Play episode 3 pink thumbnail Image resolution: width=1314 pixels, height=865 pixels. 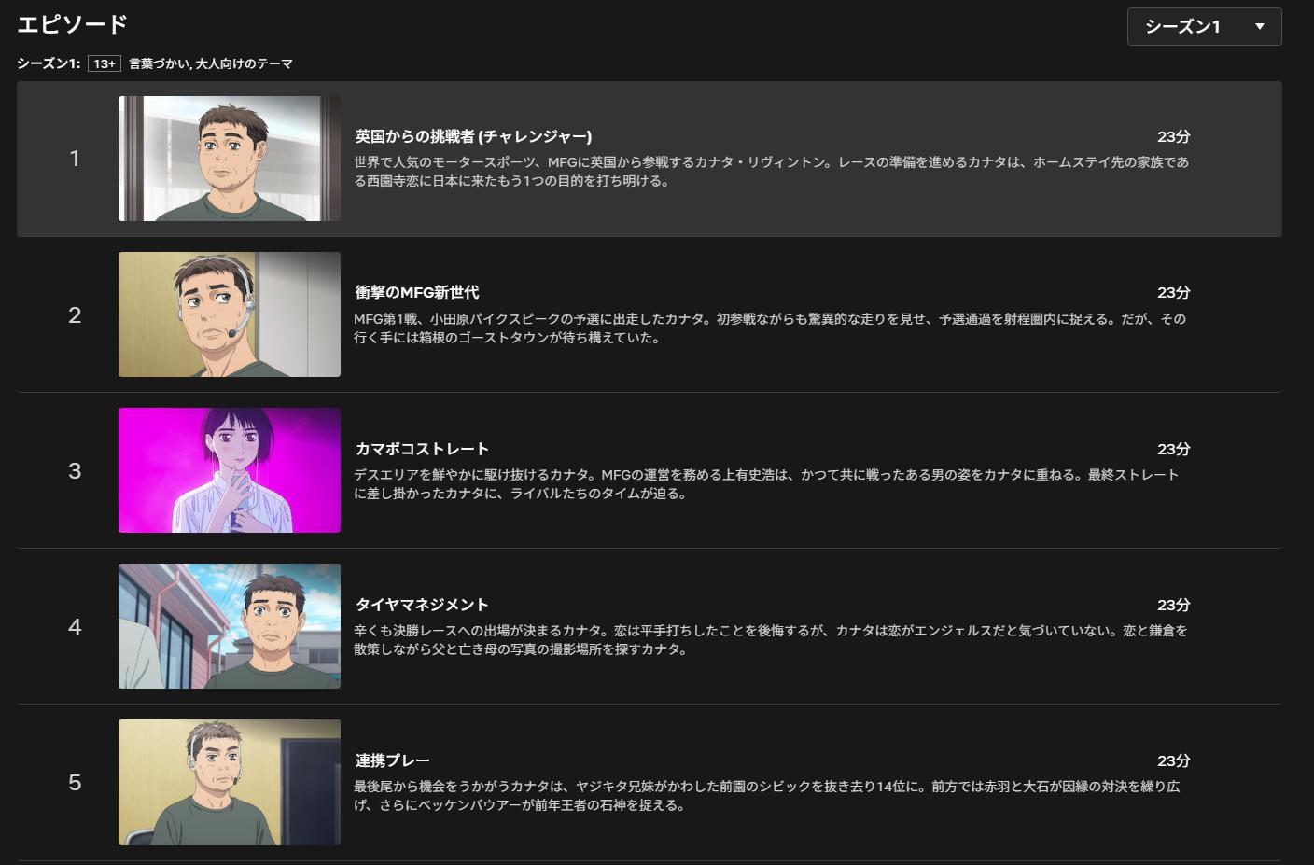tap(230, 470)
